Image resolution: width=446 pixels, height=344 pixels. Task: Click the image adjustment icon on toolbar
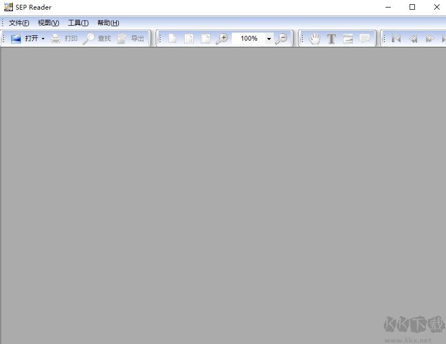[x=349, y=38]
